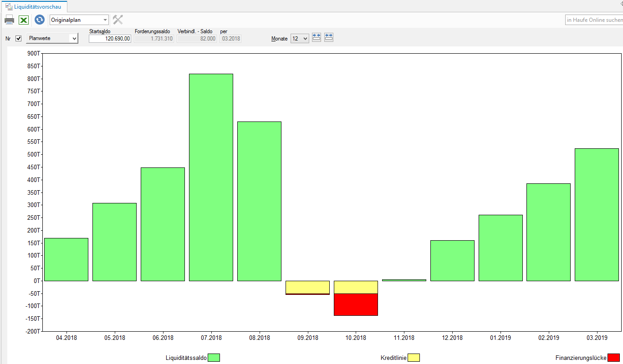Click the Haufe Online search box
Screen dimensions: 623x364
[593, 20]
